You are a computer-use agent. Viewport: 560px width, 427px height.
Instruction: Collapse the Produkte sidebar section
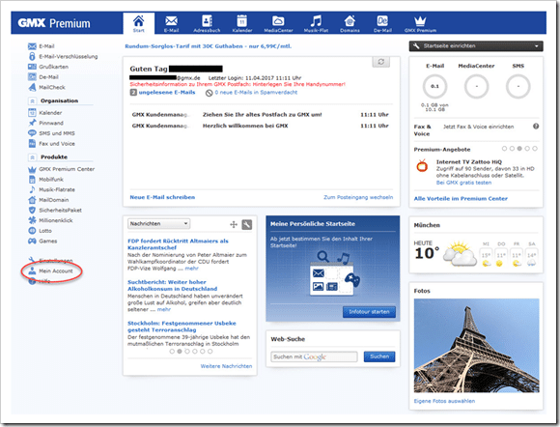click(x=32, y=157)
